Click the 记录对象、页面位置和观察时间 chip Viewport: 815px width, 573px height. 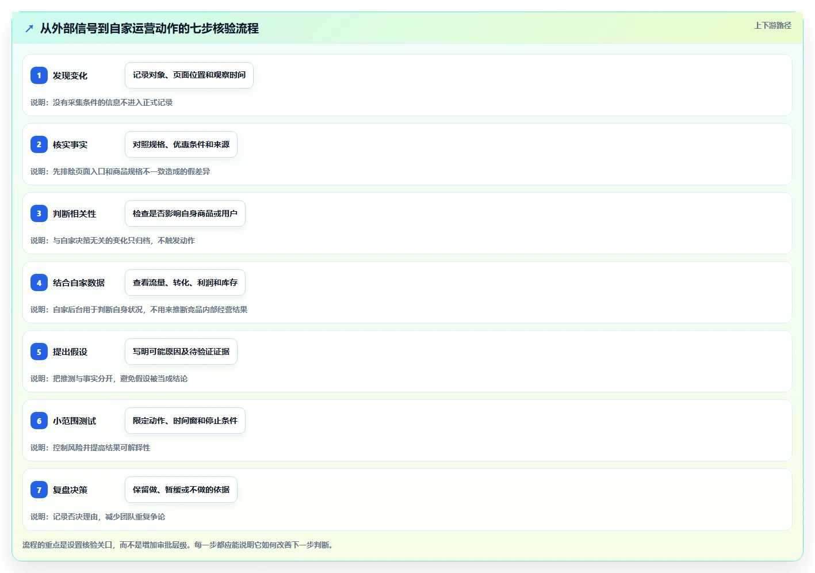tap(189, 75)
